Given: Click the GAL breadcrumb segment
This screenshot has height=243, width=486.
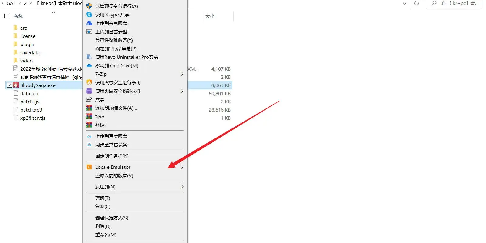Looking at the screenshot, I should point(11,3).
